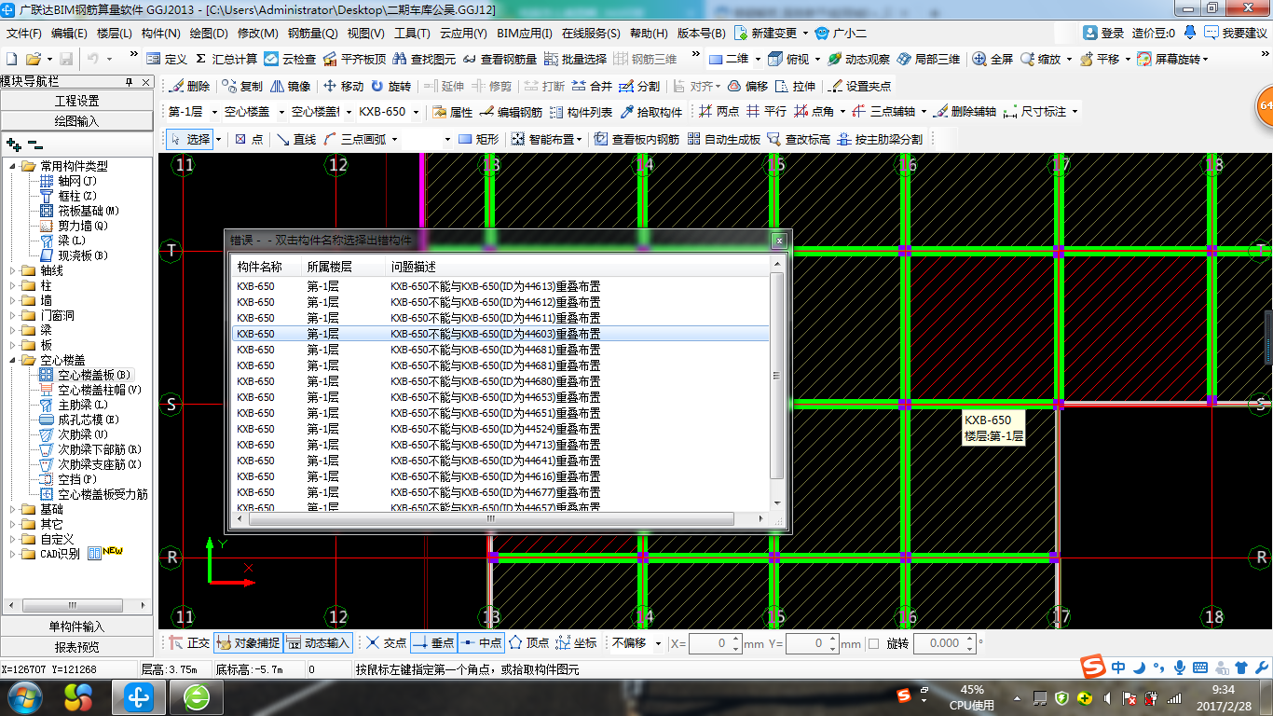The height and width of the screenshot is (716, 1273).
Task: Select the 镜像 mirror tool
Action: [x=290, y=86]
